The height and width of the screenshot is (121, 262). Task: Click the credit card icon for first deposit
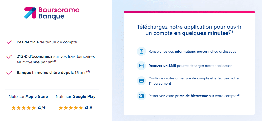pyautogui.click(x=141, y=81)
